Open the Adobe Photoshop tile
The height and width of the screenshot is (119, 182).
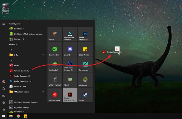tap(85, 34)
